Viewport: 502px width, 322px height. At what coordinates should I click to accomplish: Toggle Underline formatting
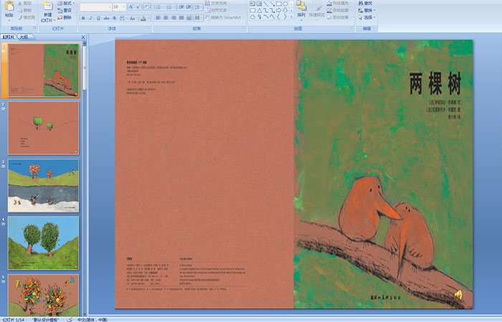(98, 18)
